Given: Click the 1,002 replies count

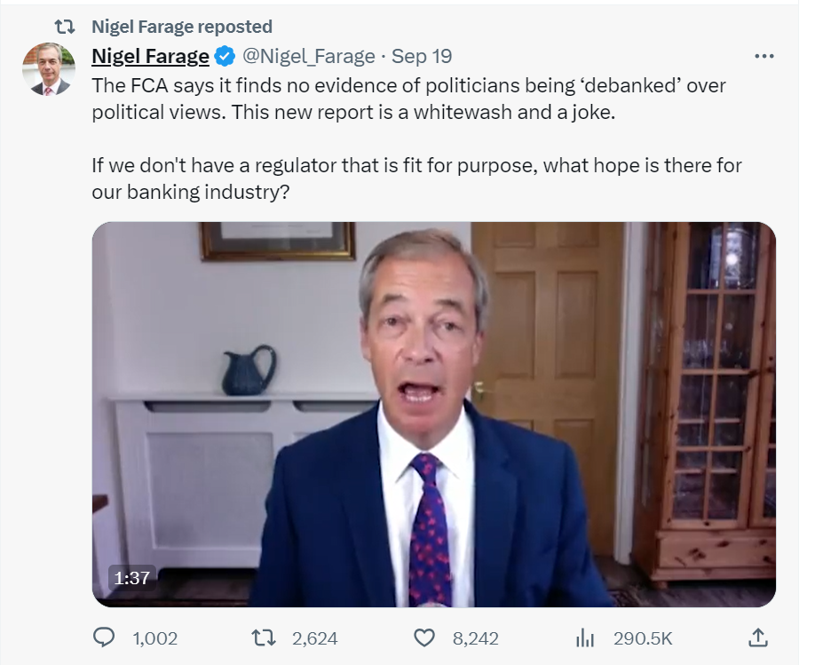Looking at the screenshot, I should click(x=154, y=637).
